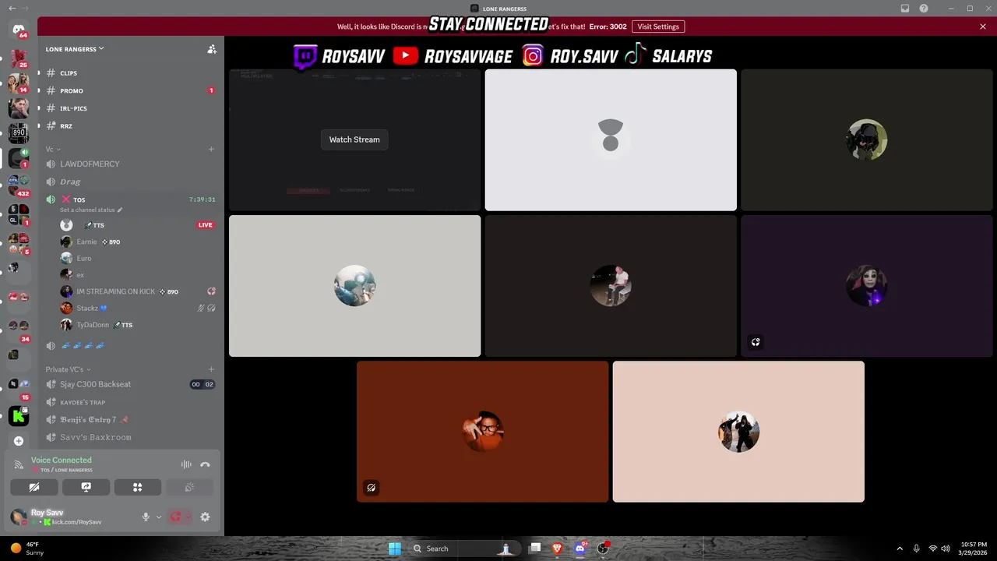Dismiss the error 3002 banner
The image size is (997, 561).
point(983,26)
